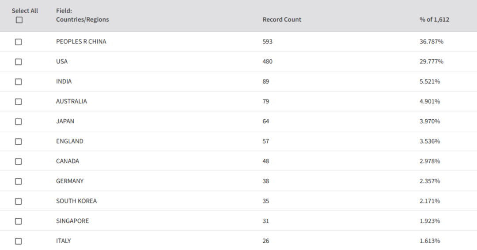Click the GERMANY record count 38
The height and width of the screenshot is (250, 477).
(x=265, y=181)
